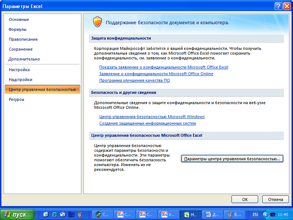
Task: Open the Сохранение settings page
Action: pyautogui.click(x=21, y=49)
